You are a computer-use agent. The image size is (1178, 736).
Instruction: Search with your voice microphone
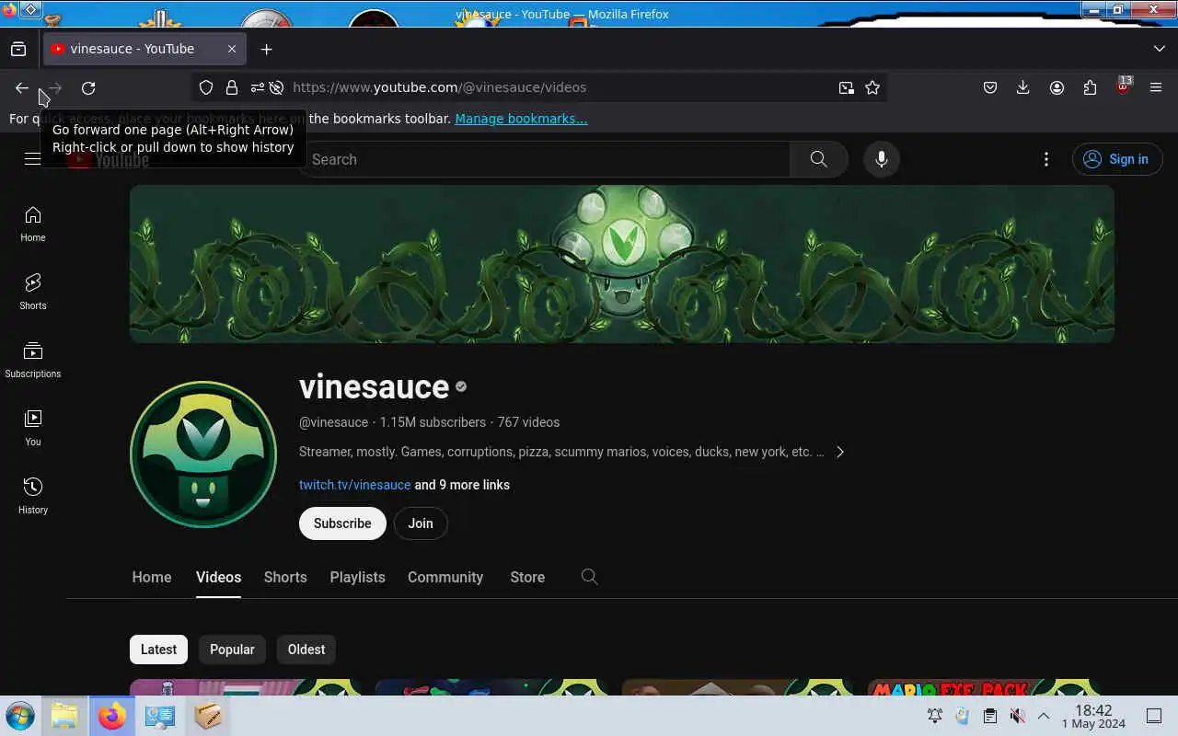pos(881,159)
